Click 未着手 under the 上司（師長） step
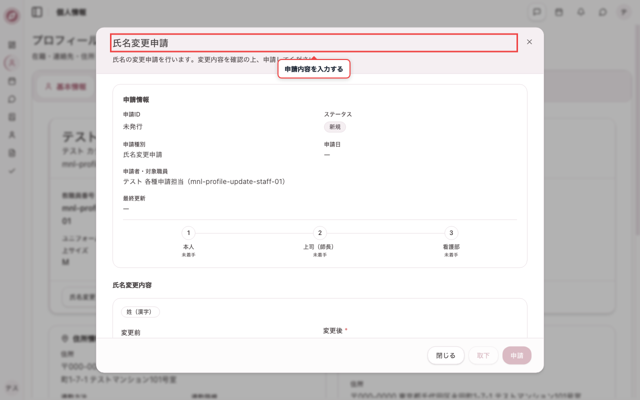 320,255
